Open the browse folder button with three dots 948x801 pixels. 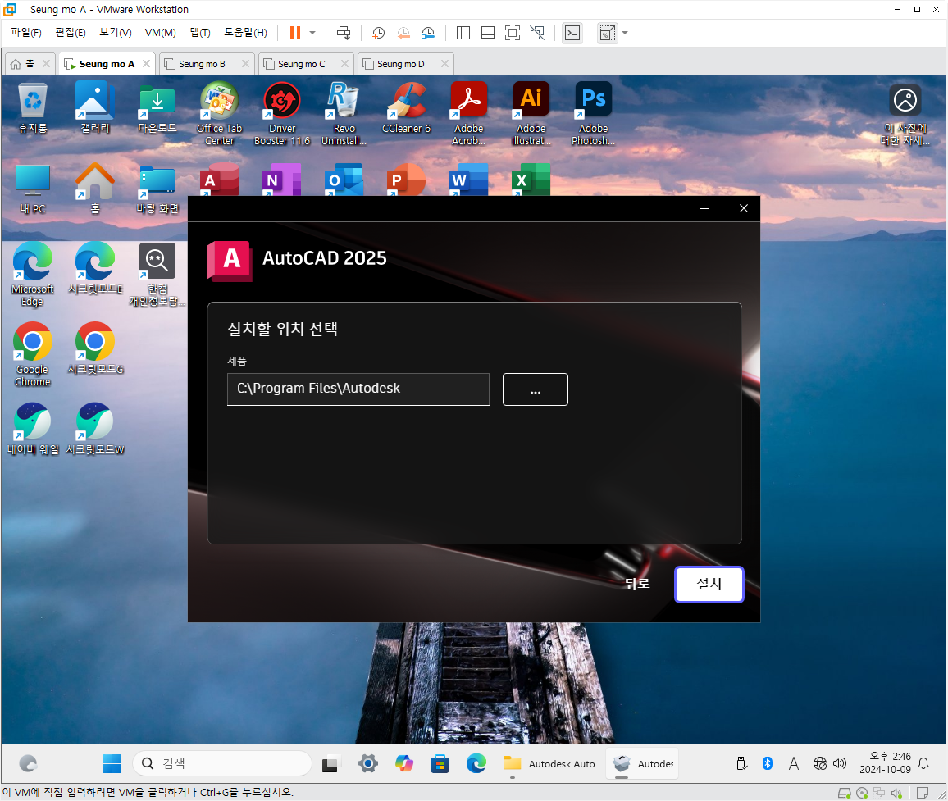535,389
